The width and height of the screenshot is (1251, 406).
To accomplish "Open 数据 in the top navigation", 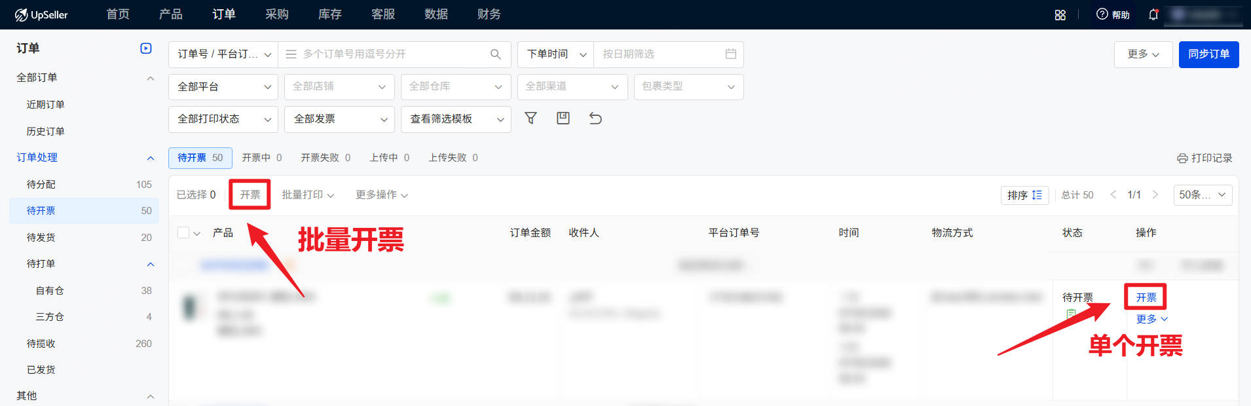I will 436,14.
